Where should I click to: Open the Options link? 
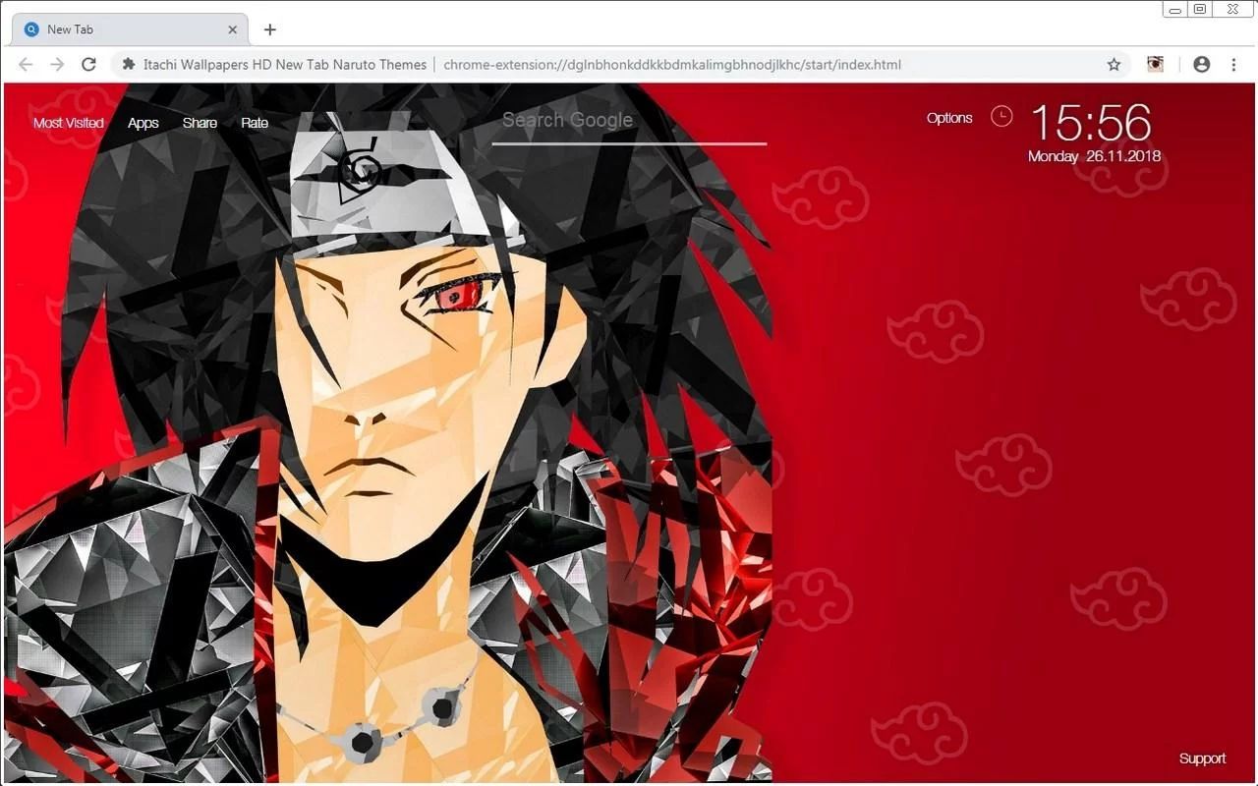click(x=949, y=118)
